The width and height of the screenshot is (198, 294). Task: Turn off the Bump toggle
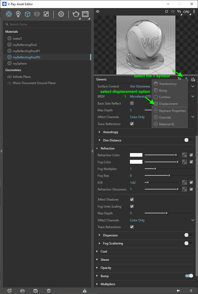coord(189,276)
